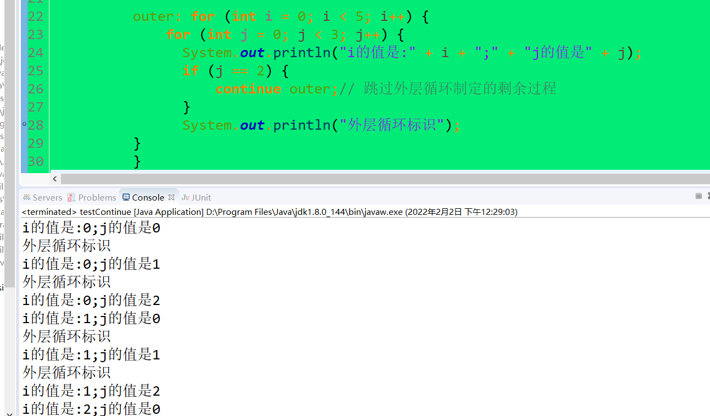Click the Servers view icon
Screen dimensions: 710x416
click(26, 197)
